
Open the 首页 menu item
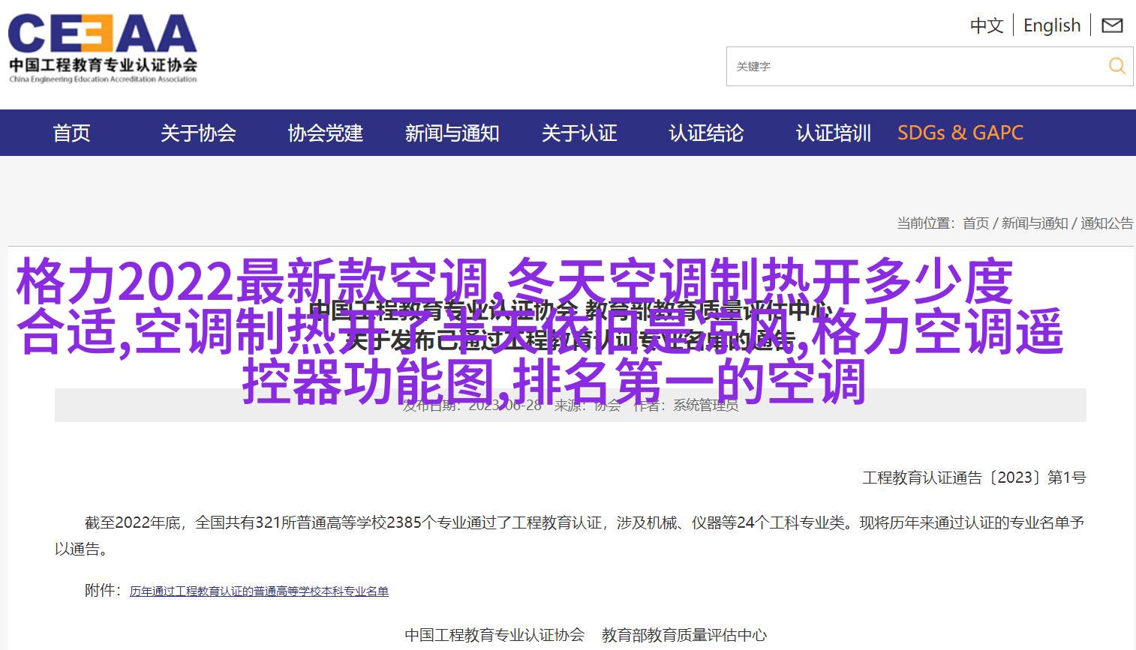pyautogui.click(x=71, y=133)
